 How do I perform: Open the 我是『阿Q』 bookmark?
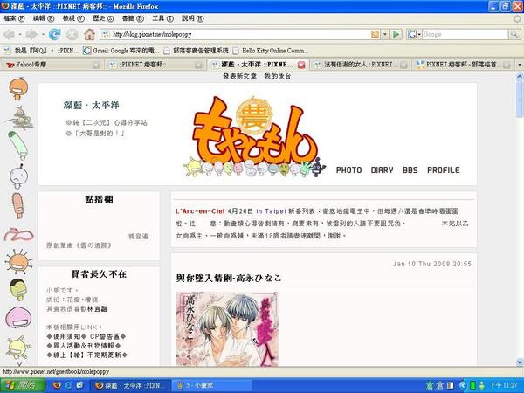41,51
